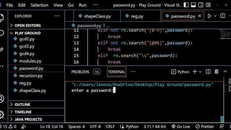Select Python interpreter 3.11.1 64-bit

[155, 126]
